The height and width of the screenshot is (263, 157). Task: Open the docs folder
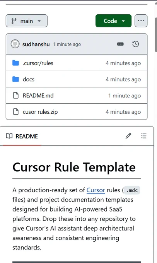[29, 79]
